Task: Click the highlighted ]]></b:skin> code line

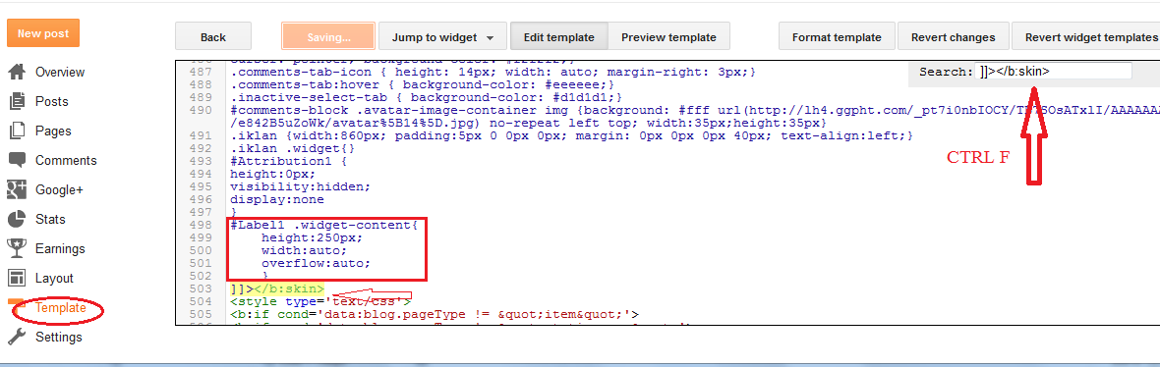Action: (277, 288)
